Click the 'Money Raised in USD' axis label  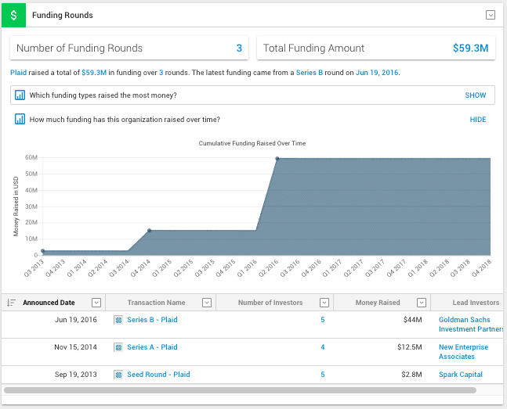pyautogui.click(x=16, y=206)
